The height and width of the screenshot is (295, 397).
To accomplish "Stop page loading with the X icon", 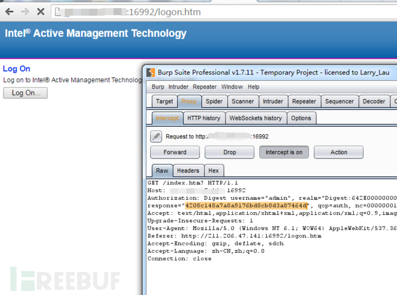I will [40, 12].
